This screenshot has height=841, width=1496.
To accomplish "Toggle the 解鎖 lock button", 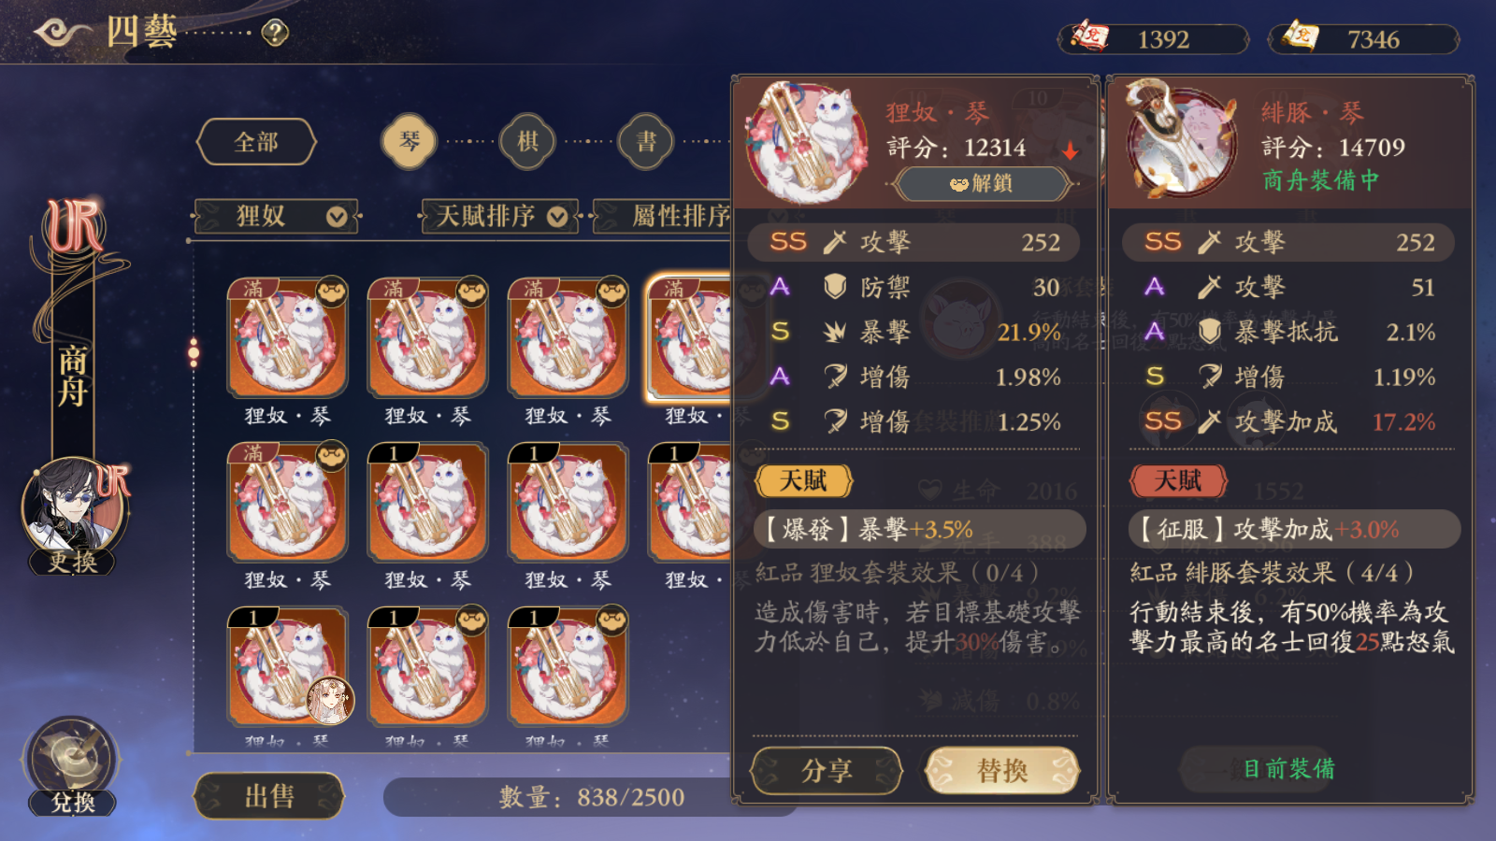I will point(982,184).
